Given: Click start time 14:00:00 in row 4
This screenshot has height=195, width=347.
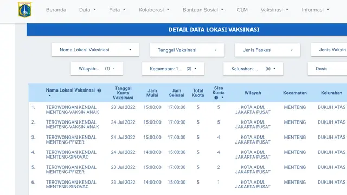Looking at the screenshot, I should point(152,152).
